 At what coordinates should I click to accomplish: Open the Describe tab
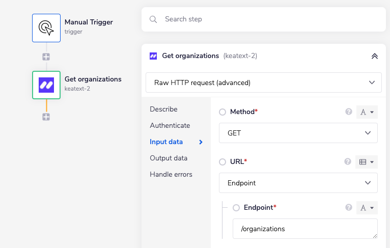[163, 109]
